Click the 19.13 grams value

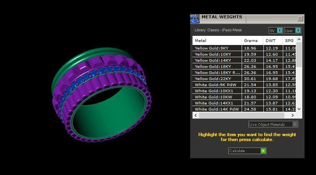(250, 91)
